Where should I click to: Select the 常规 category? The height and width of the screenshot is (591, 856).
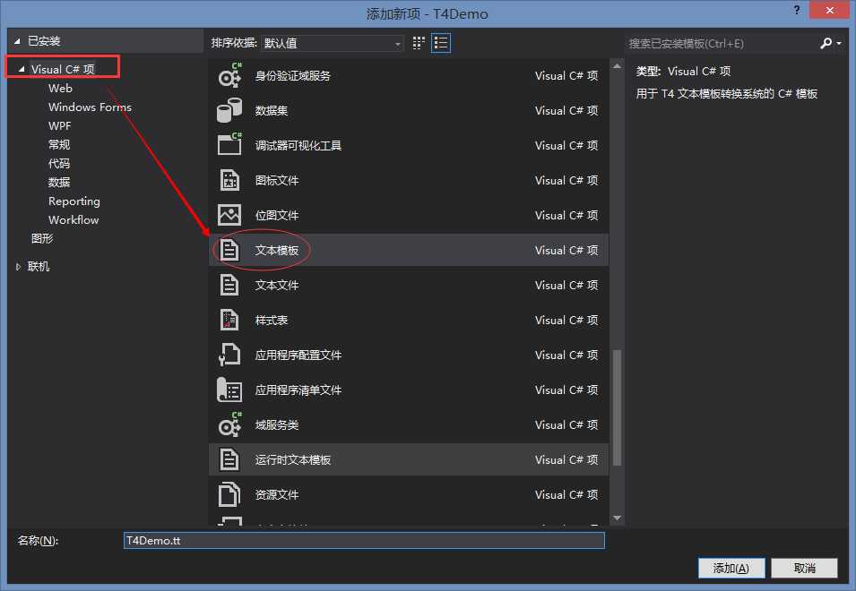tap(59, 145)
